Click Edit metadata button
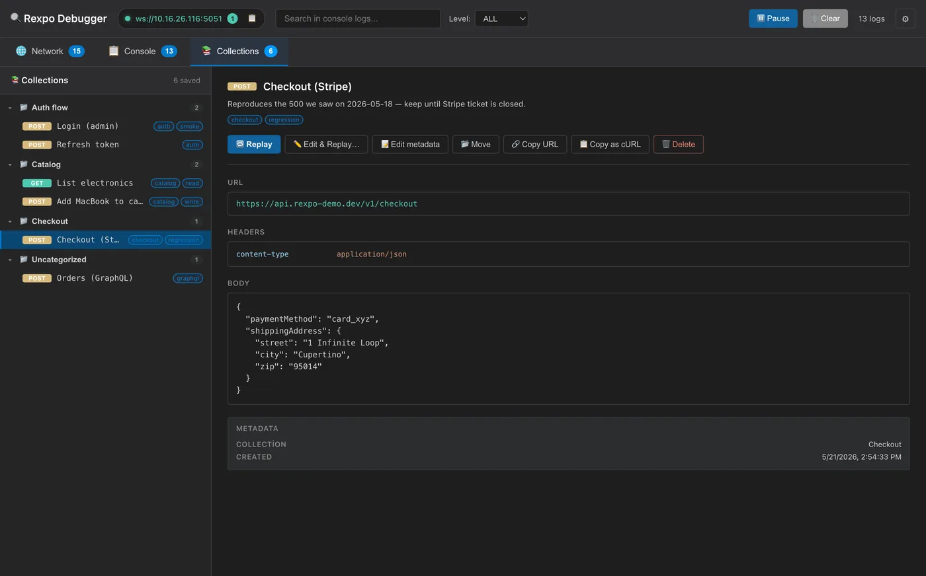Viewport: 926px width, 576px height. pos(410,144)
